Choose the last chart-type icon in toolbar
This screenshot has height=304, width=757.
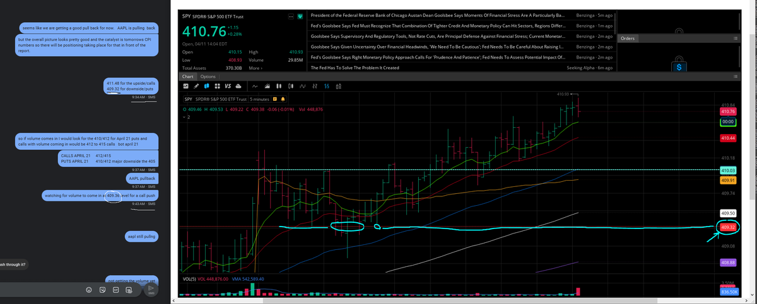(x=339, y=86)
